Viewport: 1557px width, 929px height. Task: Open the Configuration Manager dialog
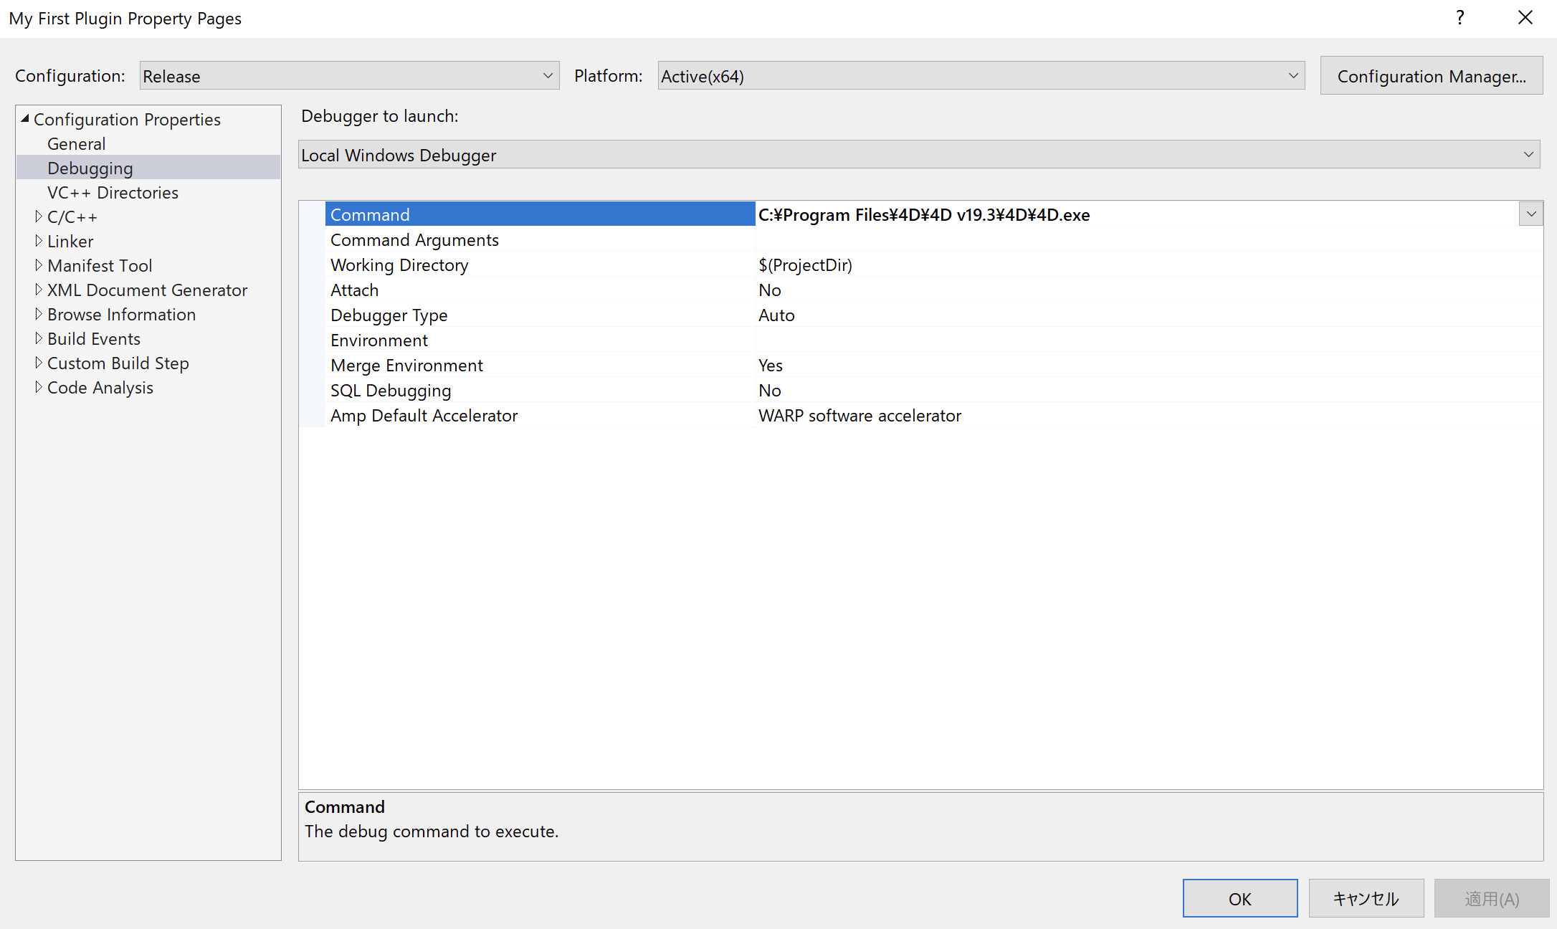coord(1431,75)
